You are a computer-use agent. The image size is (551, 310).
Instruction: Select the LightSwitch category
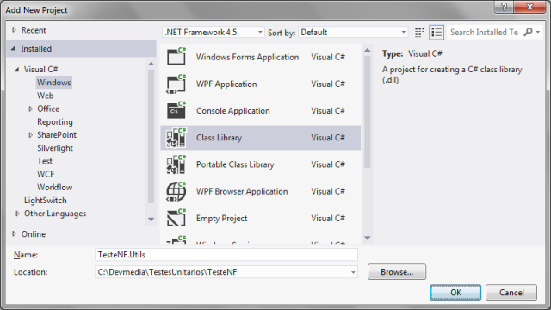[x=46, y=201]
